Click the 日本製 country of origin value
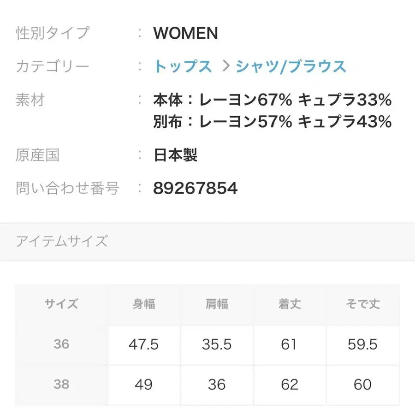The image size is (415, 415). 175,155
